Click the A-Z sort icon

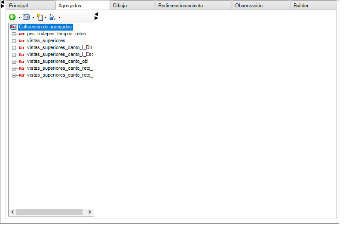click(x=52, y=17)
